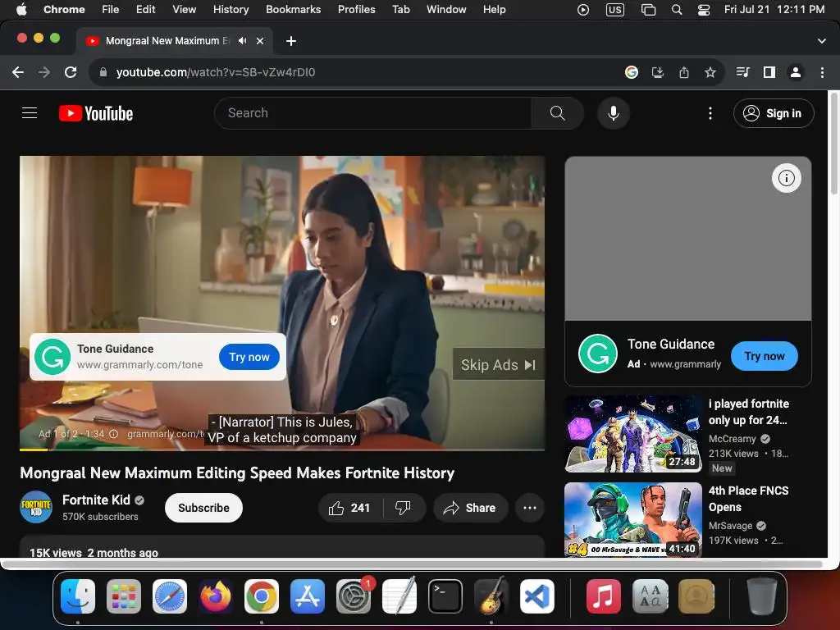Click the Tone Guidance sidebar ad title
This screenshot has width=840, height=630.
[x=671, y=345]
